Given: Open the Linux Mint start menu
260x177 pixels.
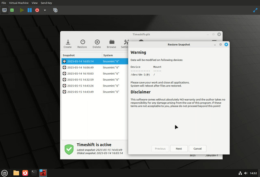Looking at the screenshot, I should (x=4, y=173).
